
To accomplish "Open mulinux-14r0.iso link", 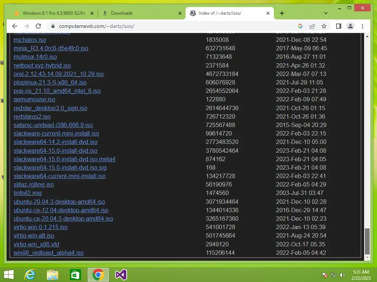I will [x=35, y=57].
